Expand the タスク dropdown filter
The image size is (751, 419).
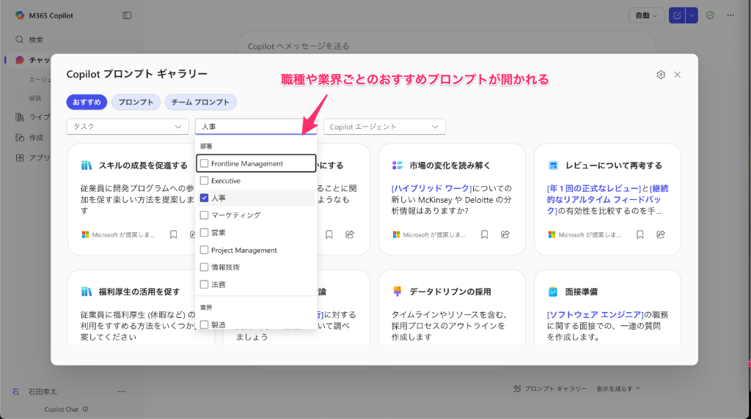(x=128, y=127)
